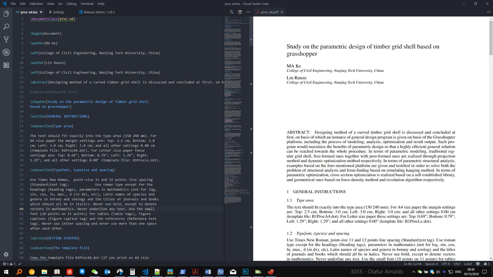Open the Help menu

(101, 4)
